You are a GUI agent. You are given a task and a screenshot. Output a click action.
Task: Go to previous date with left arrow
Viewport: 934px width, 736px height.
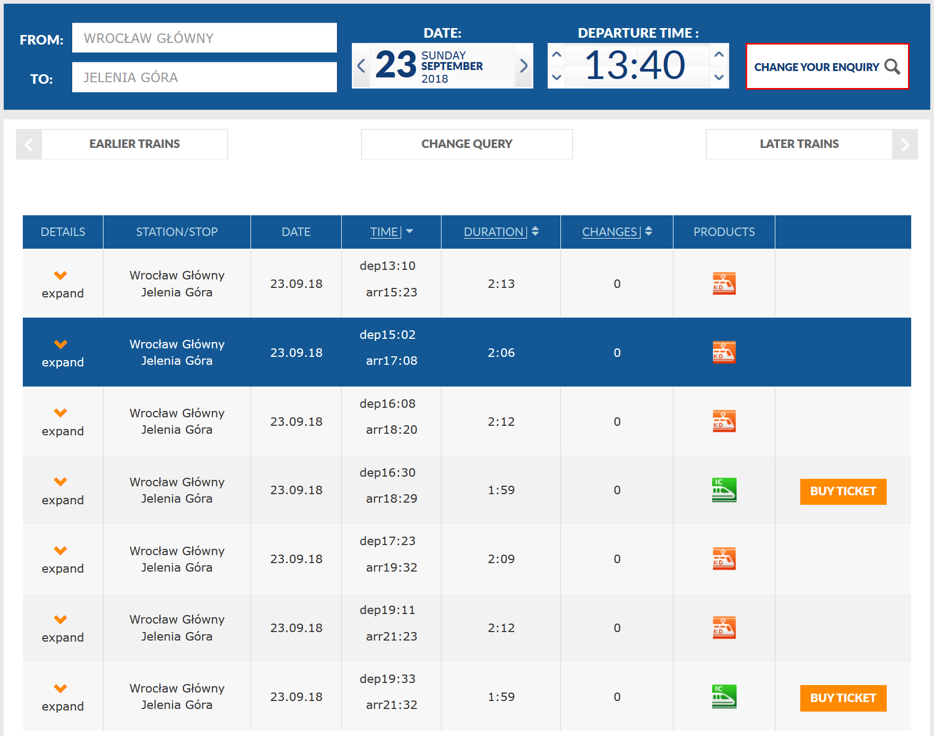(361, 66)
